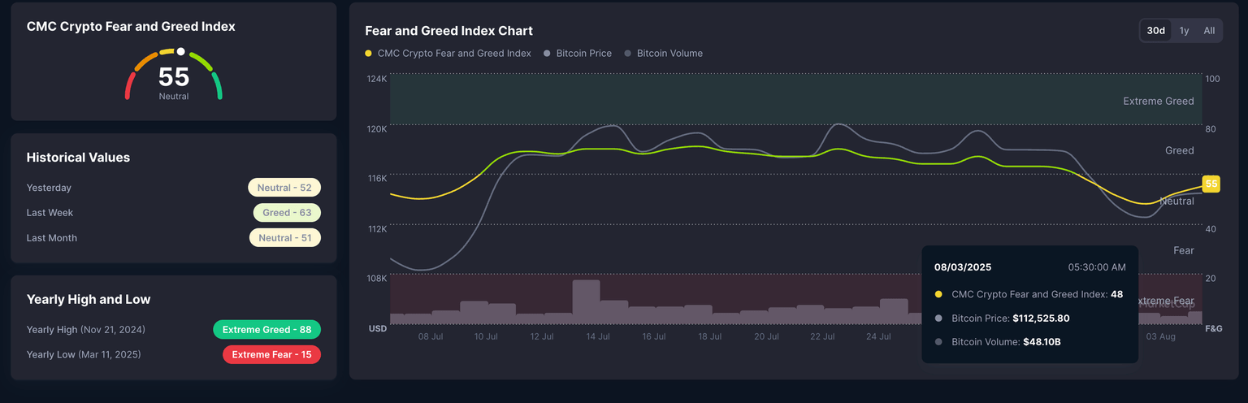1248x403 pixels.
Task: Click the 16 Jul x-axis label
Action: [654, 336]
